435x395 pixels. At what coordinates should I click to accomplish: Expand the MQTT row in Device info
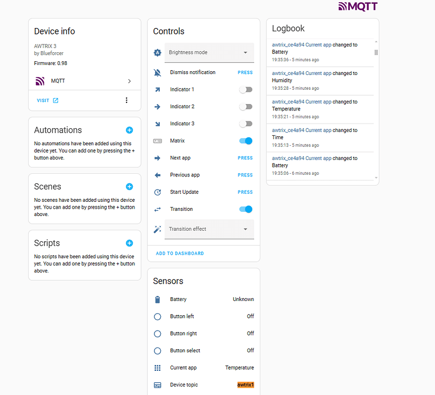pyautogui.click(x=129, y=81)
